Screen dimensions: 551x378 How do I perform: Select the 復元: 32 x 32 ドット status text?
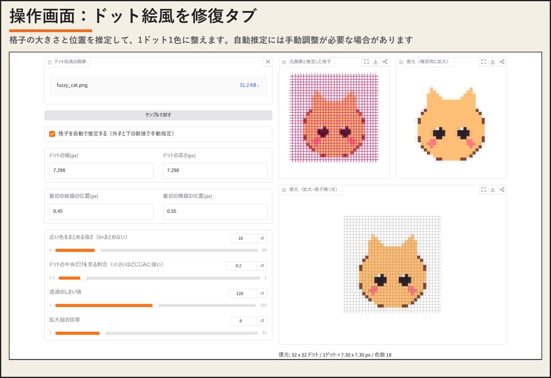[x=335, y=355]
